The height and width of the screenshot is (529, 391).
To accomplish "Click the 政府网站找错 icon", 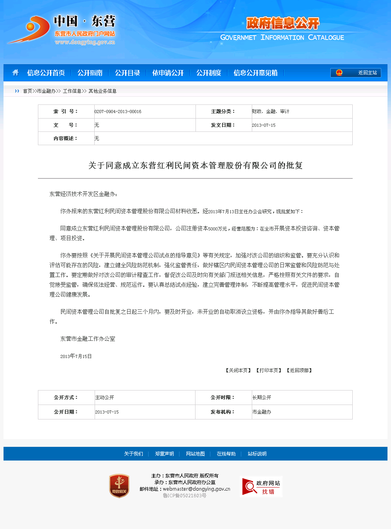I will 261,487.
